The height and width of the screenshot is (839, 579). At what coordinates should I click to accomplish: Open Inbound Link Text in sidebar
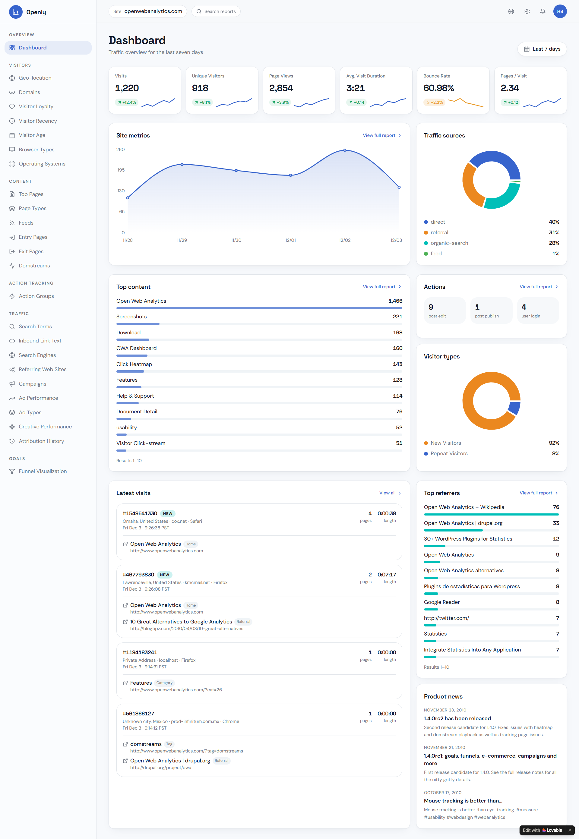[x=48, y=341]
